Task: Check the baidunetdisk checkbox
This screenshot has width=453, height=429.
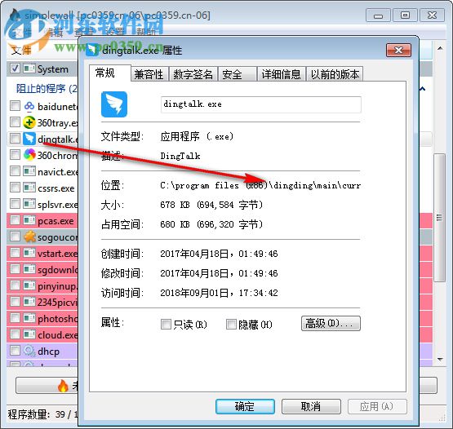Action: 15,106
